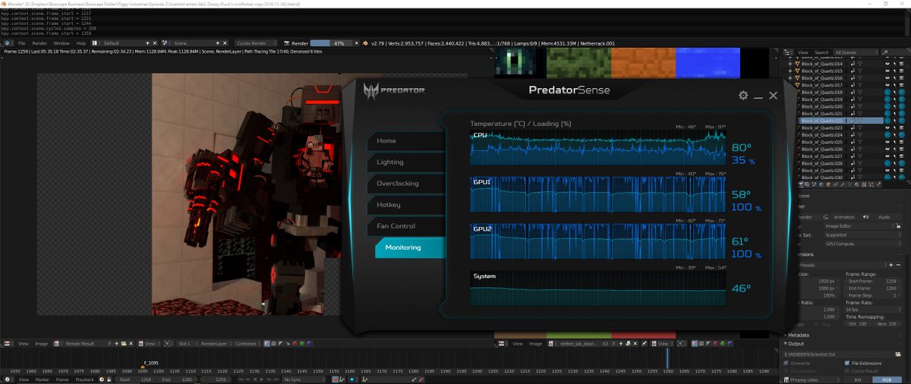Image resolution: width=911 pixels, height=384 pixels.
Task: Add a render preset with plus icon
Action: (x=891, y=265)
